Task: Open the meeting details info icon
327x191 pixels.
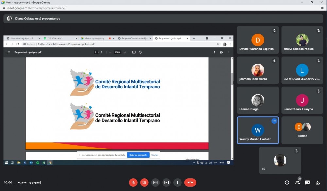Action: click(x=287, y=182)
